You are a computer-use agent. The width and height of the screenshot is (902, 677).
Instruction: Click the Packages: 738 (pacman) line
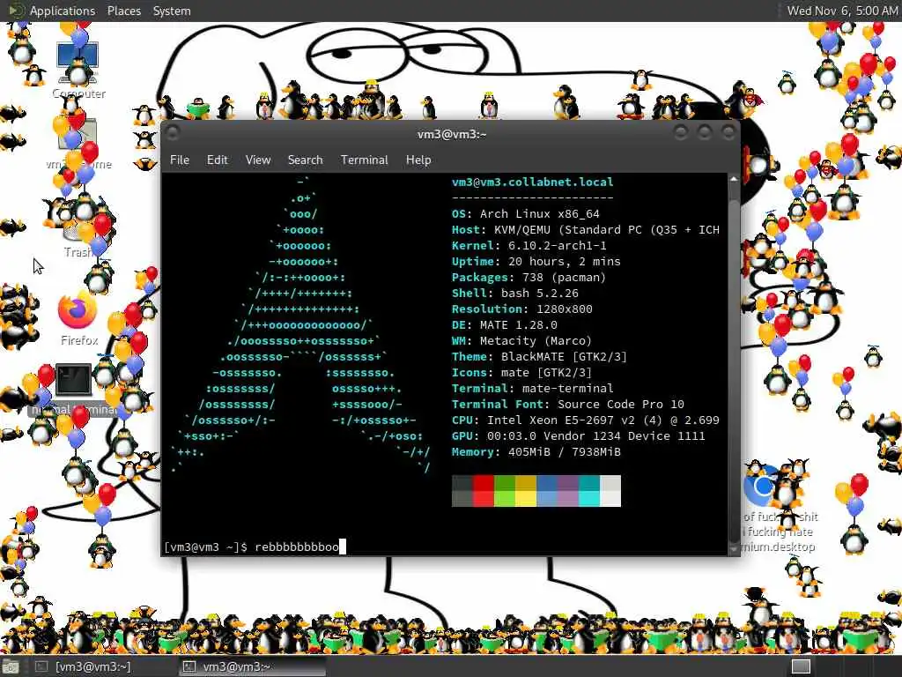[x=529, y=278]
